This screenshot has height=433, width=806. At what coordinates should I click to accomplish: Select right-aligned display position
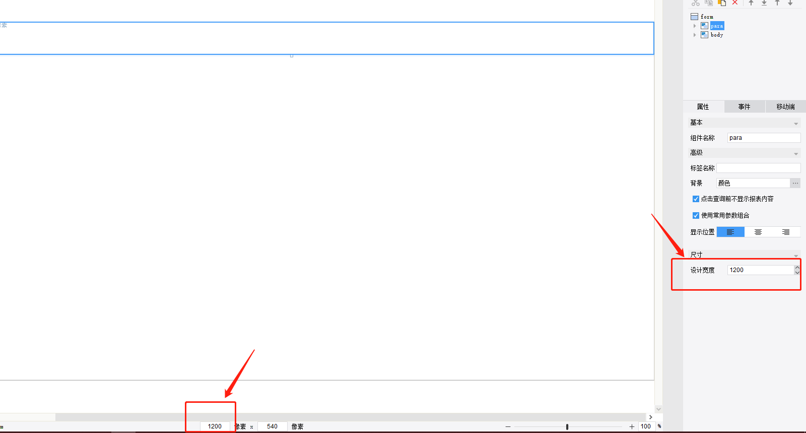click(x=786, y=232)
